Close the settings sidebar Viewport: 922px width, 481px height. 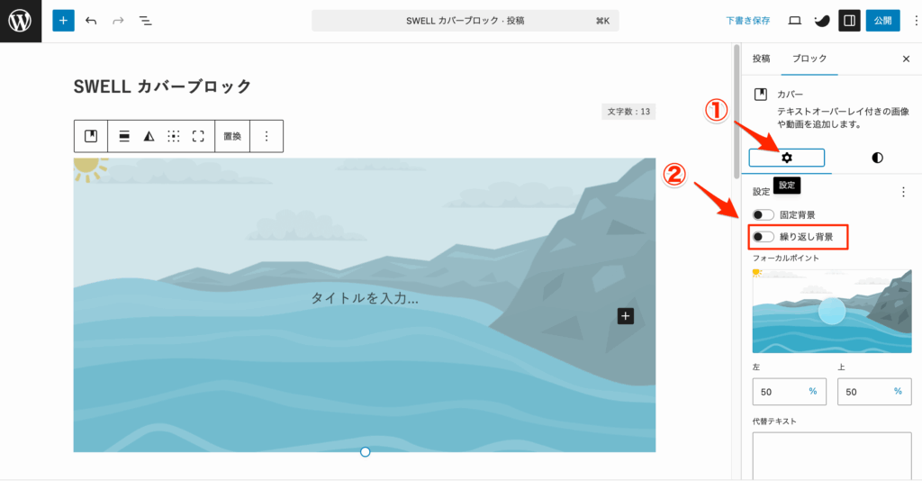click(906, 59)
